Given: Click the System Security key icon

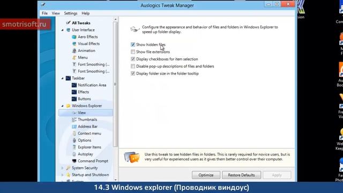Looking at the screenshot, I should pyautogui.click(x=68, y=168).
